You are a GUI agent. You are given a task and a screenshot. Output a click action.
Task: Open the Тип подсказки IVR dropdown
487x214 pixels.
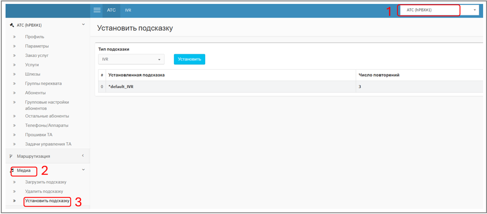pyautogui.click(x=131, y=59)
